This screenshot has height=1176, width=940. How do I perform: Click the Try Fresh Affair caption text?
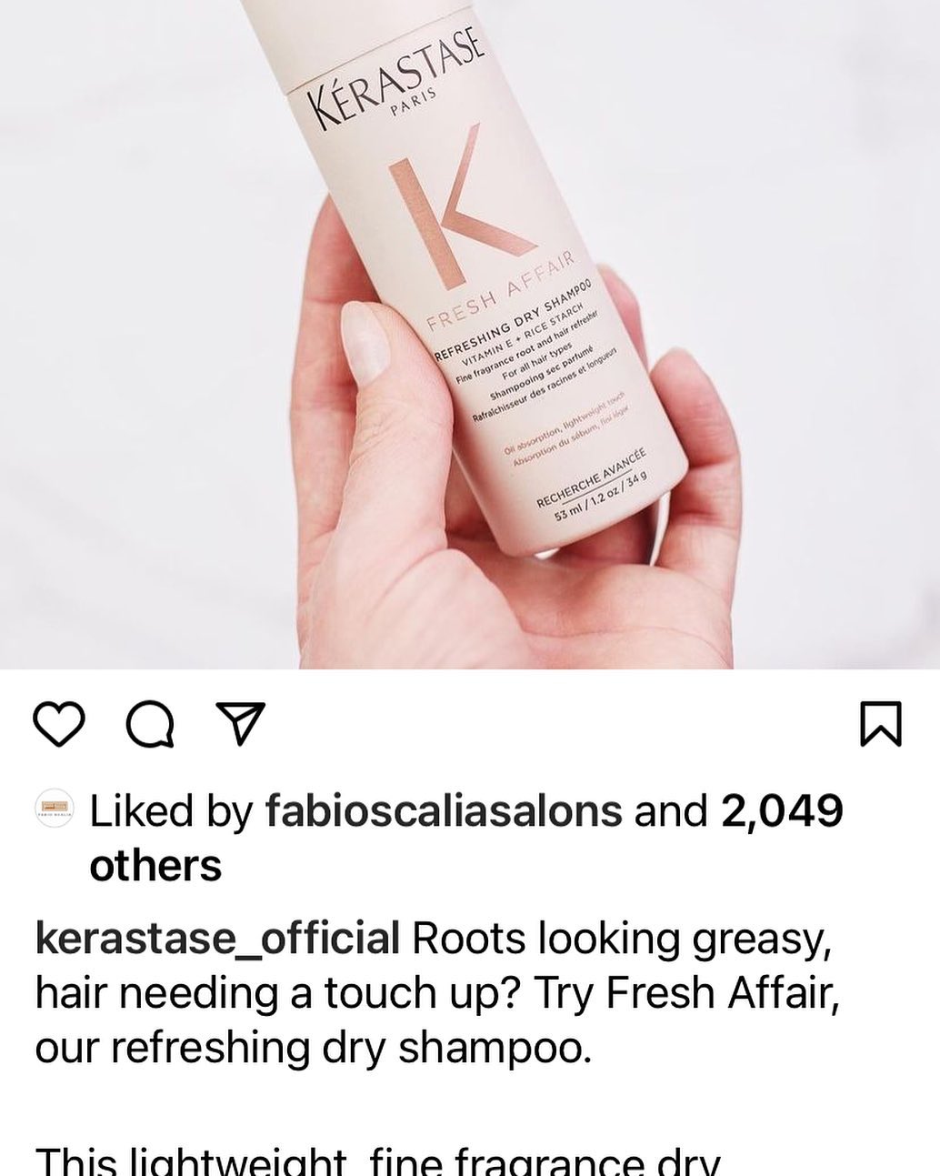[685, 993]
